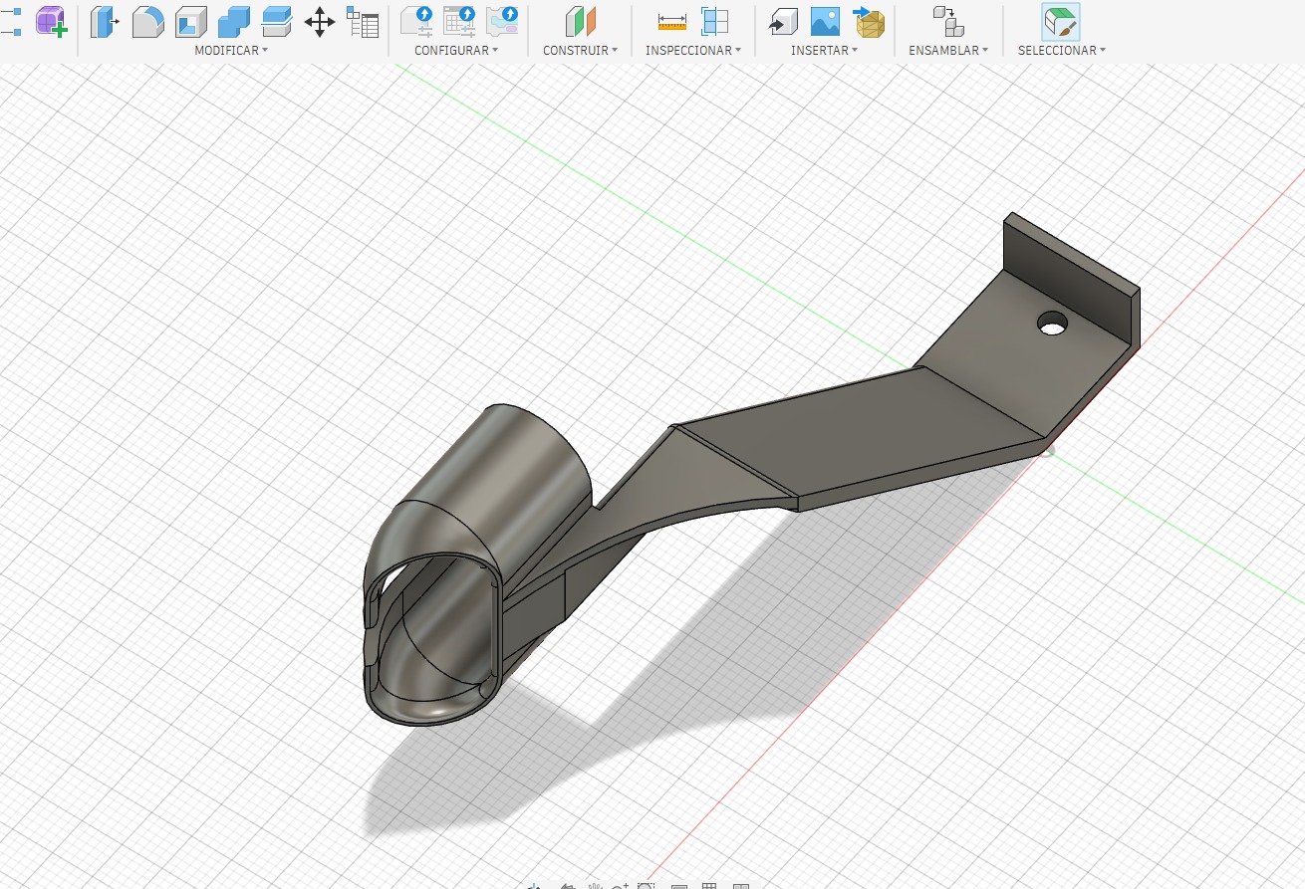Select the Construct plane icon

coord(580,21)
